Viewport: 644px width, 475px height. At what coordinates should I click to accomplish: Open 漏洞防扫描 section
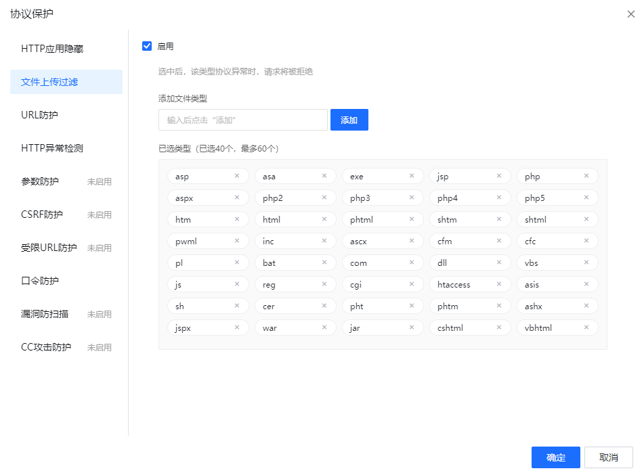[x=66, y=314]
